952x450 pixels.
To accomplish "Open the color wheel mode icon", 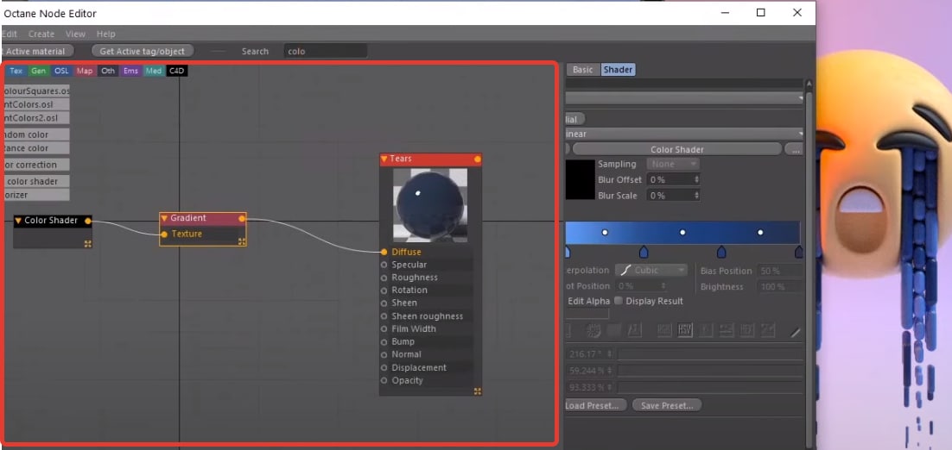I will coord(593,330).
